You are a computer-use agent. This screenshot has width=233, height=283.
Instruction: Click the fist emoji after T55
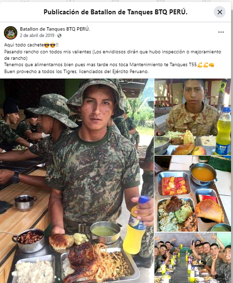click(211, 65)
